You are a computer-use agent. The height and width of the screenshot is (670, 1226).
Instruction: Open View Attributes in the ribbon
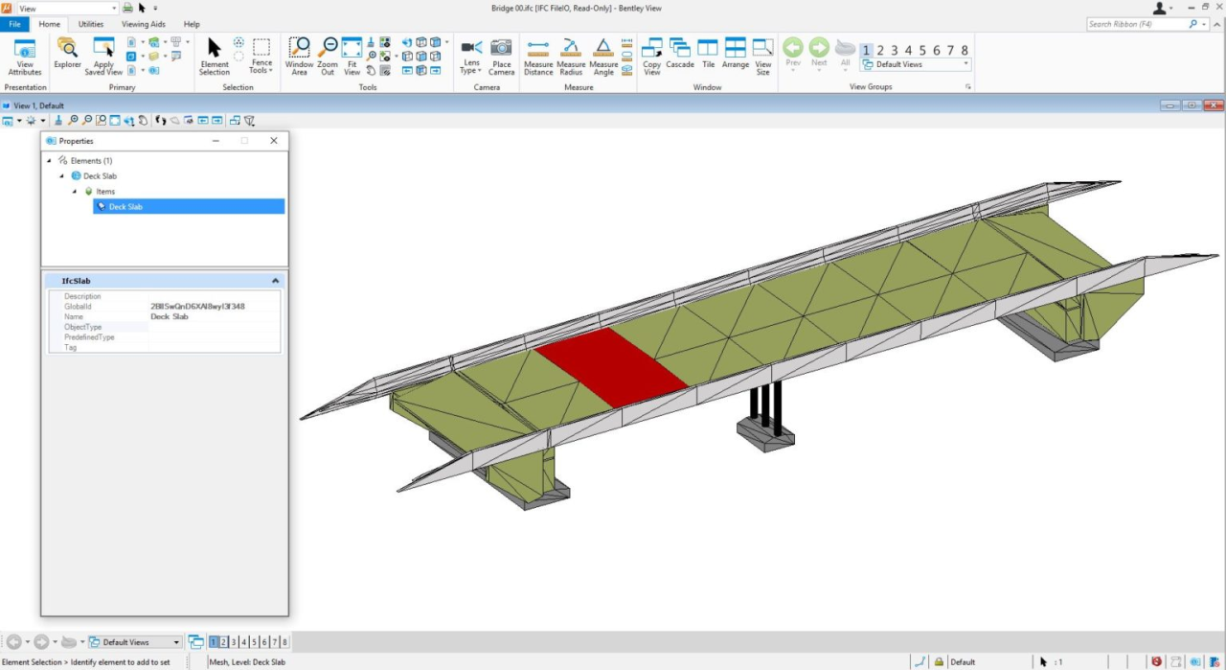click(24, 56)
